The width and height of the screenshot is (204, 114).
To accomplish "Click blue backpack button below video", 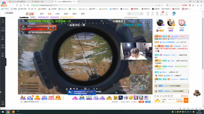I will 148,102.
